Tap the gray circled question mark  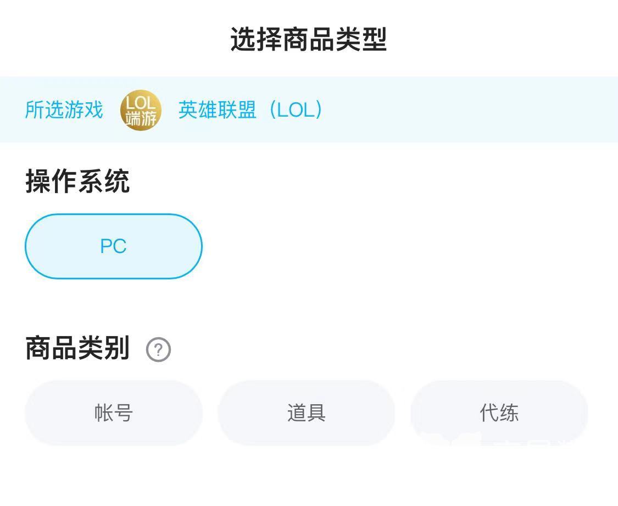[158, 350]
